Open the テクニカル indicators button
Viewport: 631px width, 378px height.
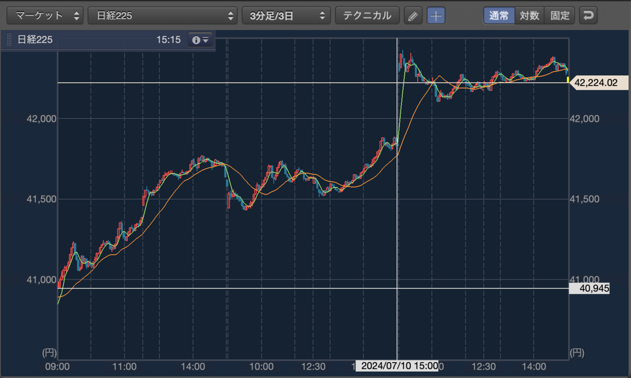(x=367, y=15)
